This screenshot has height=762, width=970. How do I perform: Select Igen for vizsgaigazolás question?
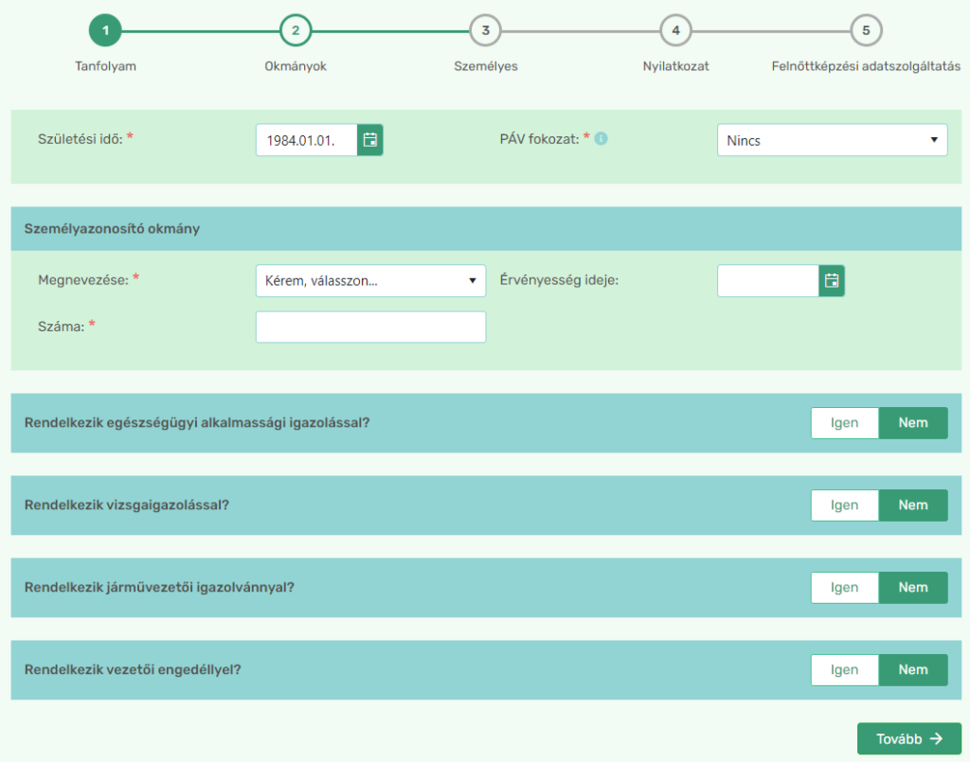(844, 505)
